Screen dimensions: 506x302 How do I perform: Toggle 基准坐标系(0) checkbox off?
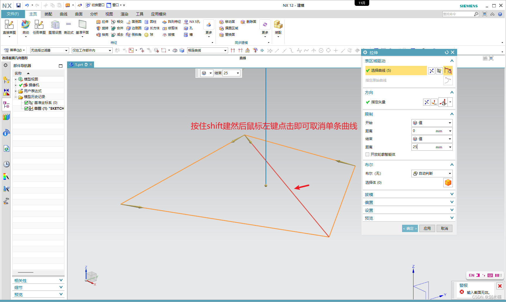tap(26, 102)
